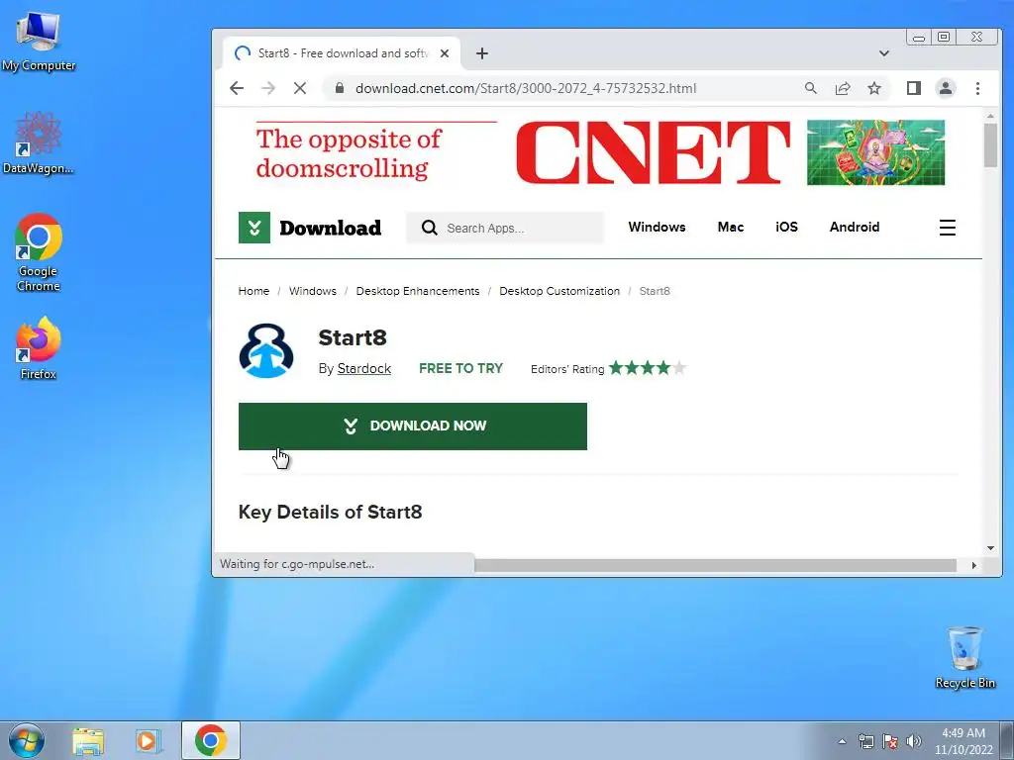The width and height of the screenshot is (1014, 760).
Task: Click the DOWNLOAD NOW button
Action: (x=413, y=426)
